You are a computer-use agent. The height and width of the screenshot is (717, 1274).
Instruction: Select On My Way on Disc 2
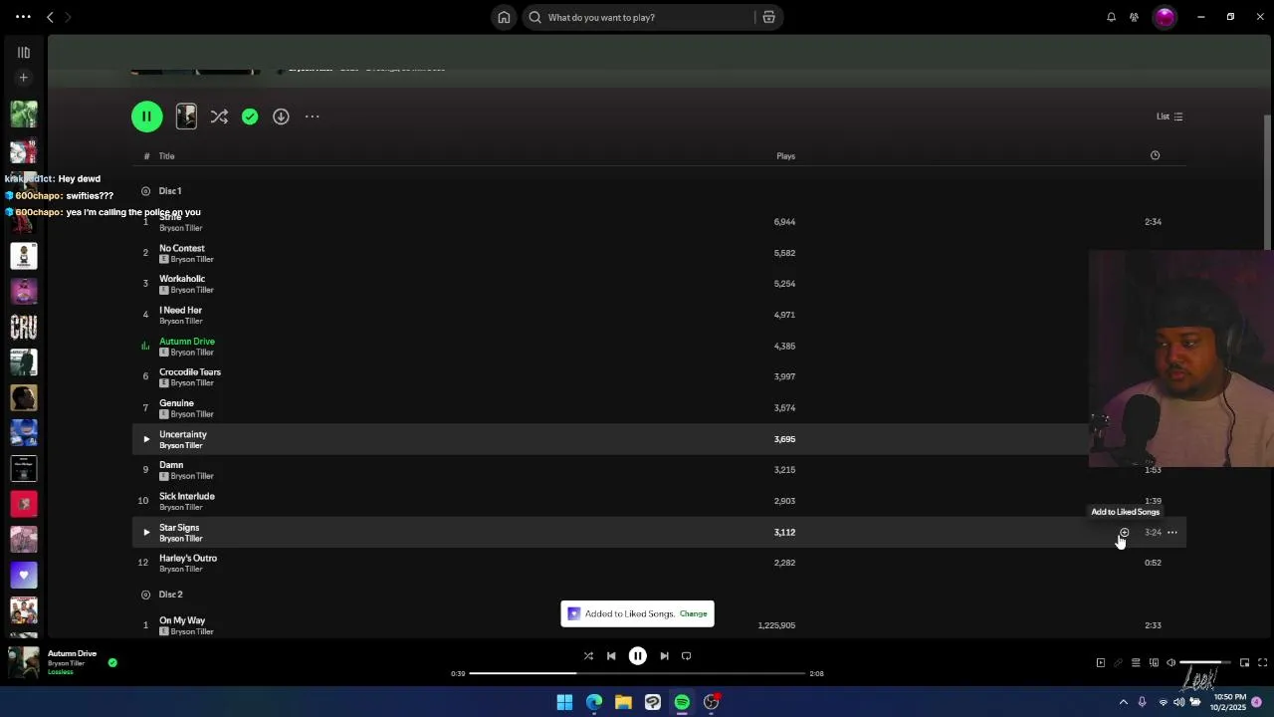click(x=659, y=625)
